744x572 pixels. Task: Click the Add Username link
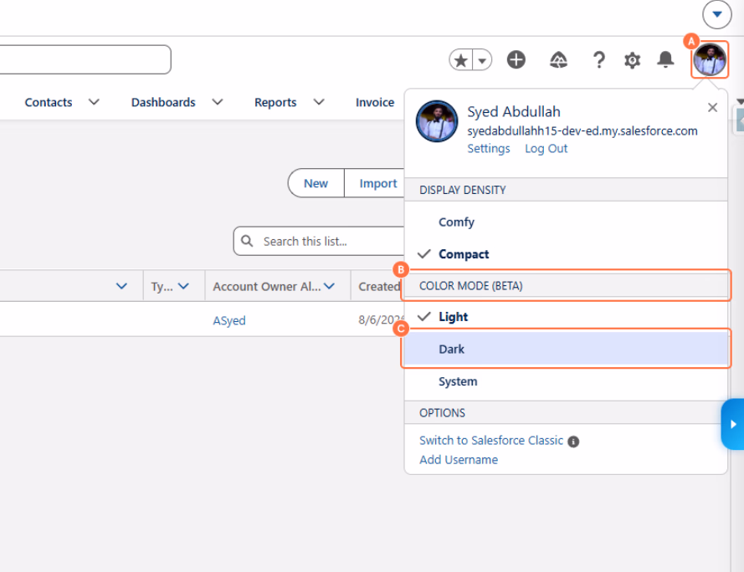click(459, 460)
